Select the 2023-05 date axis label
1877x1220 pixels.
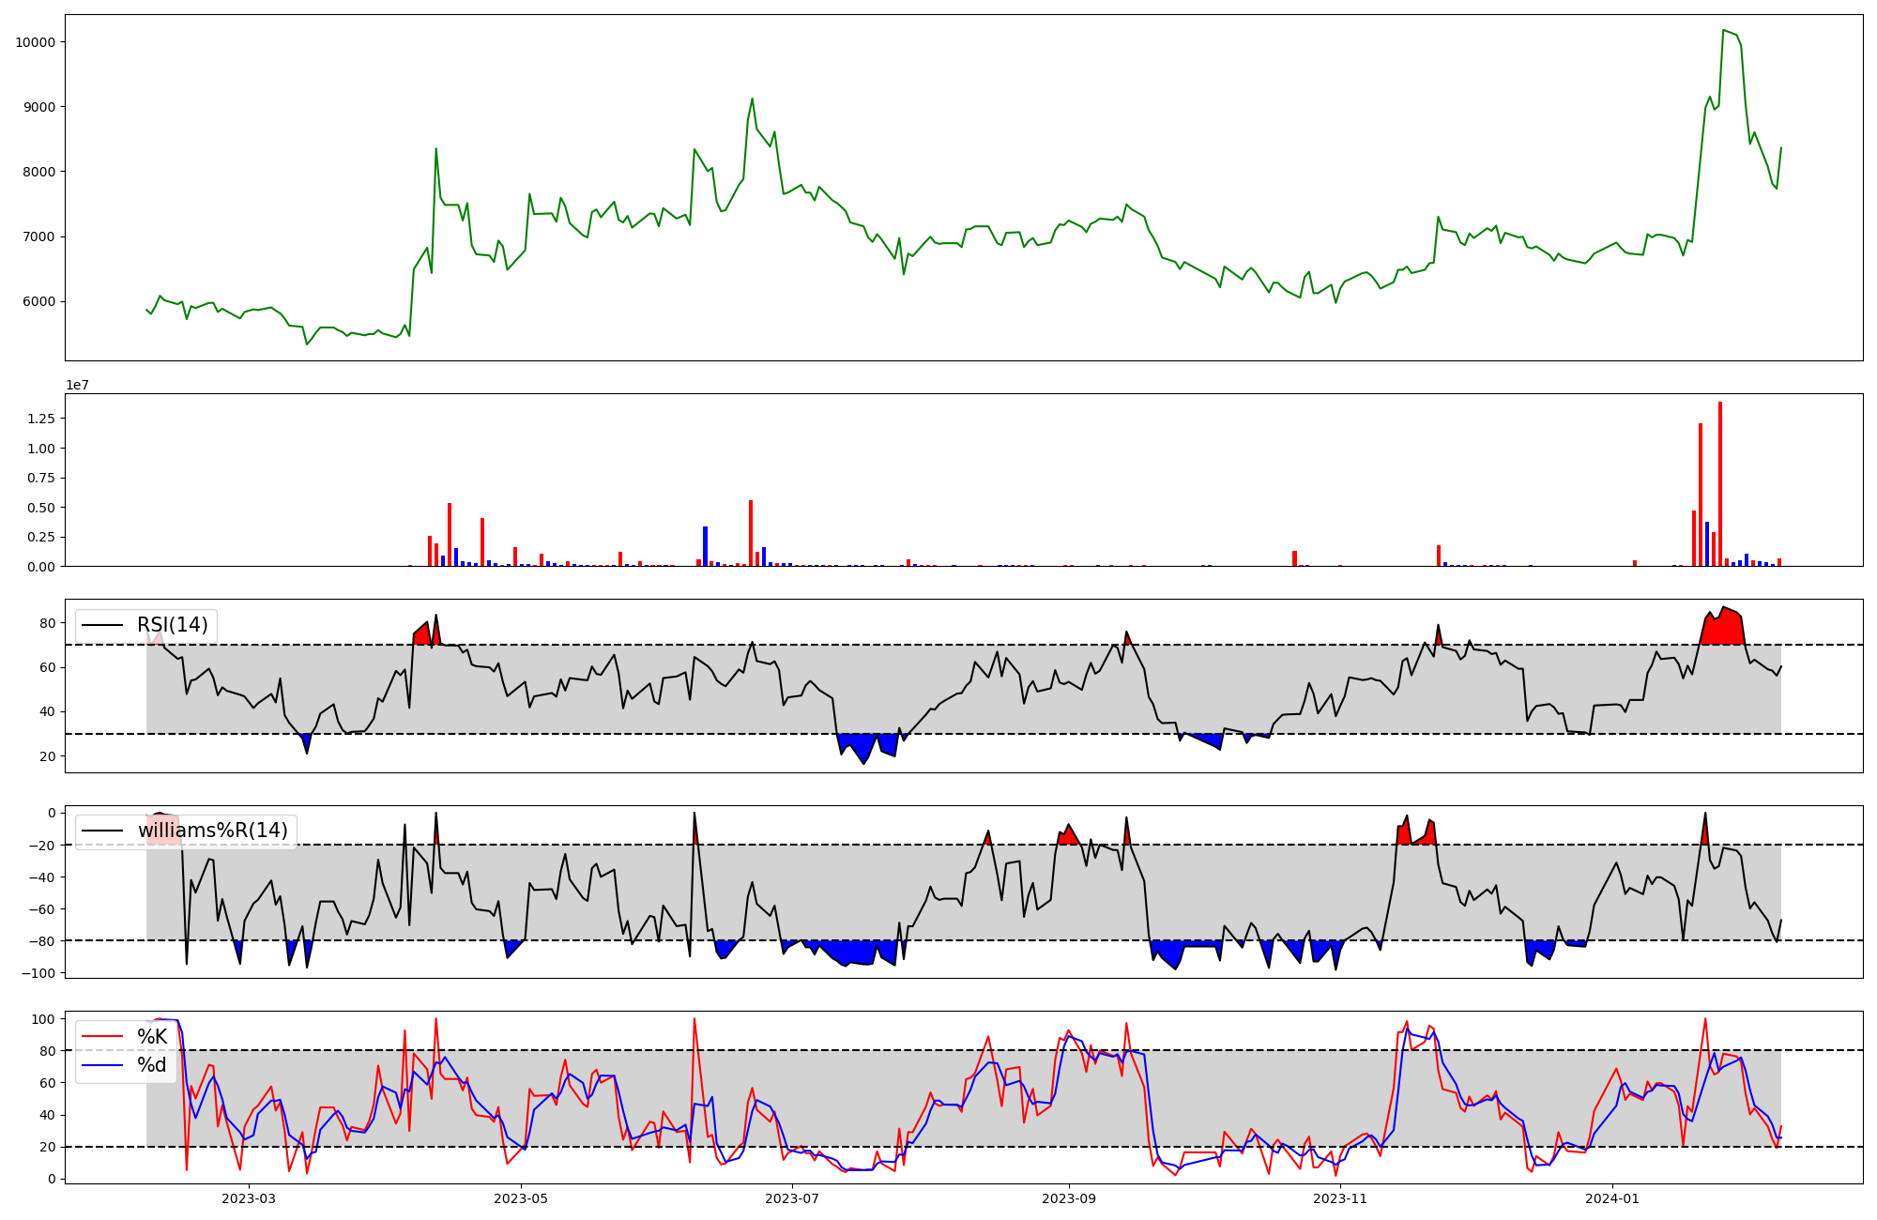[521, 1198]
